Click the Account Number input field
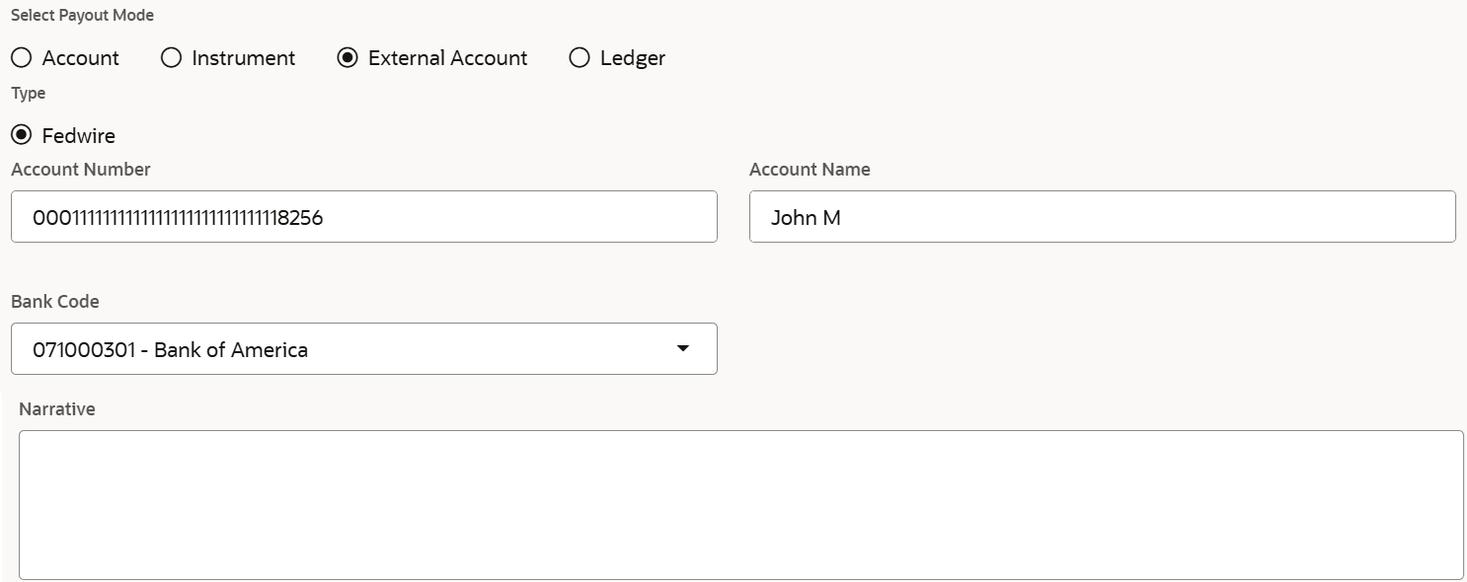 (364, 217)
